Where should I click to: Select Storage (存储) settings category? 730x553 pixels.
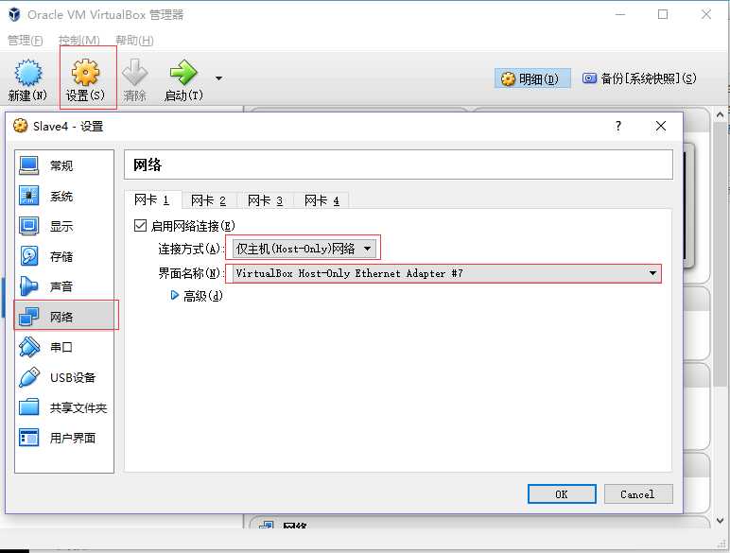coord(64,256)
